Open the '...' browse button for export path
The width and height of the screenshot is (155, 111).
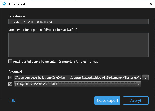[145, 77]
